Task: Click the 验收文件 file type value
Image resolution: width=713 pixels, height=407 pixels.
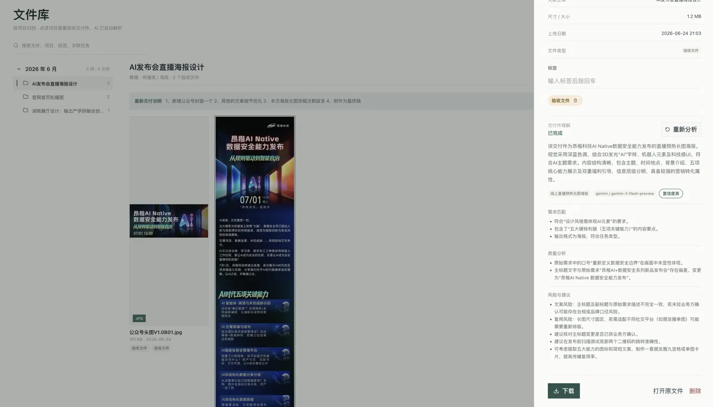Action: (x=691, y=50)
